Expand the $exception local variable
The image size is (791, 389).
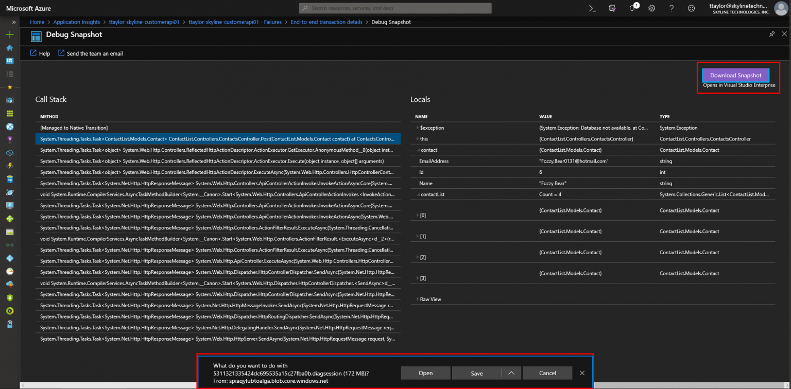417,128
